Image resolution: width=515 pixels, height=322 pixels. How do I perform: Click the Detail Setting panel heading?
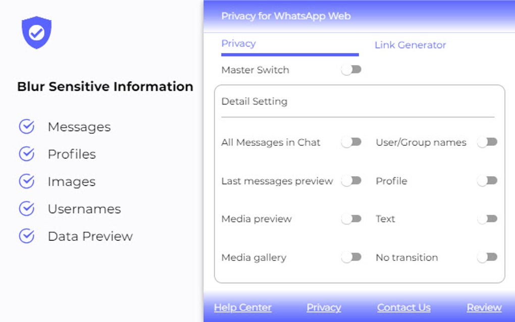point(254,101)
